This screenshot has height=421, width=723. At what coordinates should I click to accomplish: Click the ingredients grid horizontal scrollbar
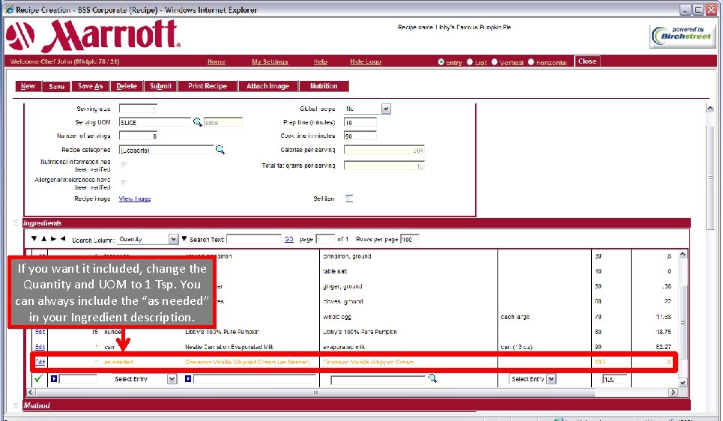click(316, 393)
